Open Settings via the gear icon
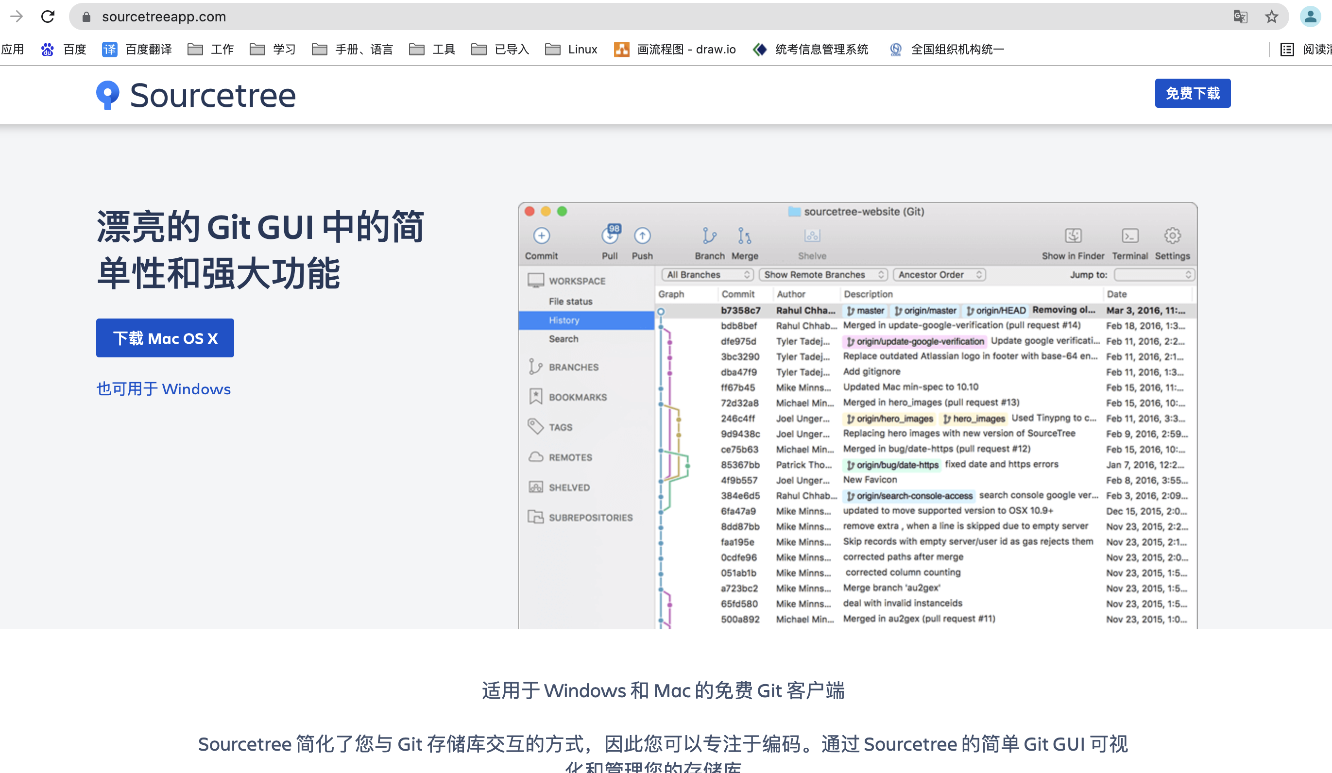This screenshot has height=773, width=1332. click(1172, 236)
